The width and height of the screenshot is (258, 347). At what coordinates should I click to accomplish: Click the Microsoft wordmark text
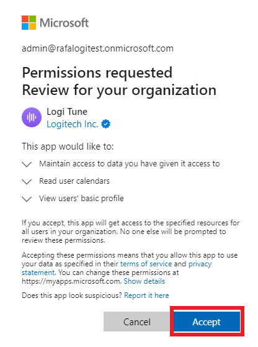coord(64,23)
